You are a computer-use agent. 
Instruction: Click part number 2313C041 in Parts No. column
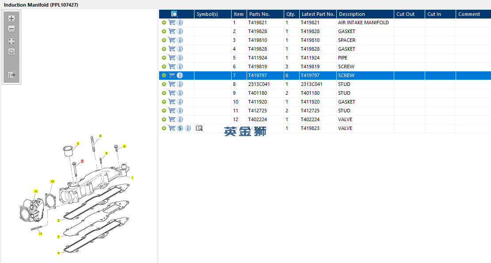click(259, 84)
